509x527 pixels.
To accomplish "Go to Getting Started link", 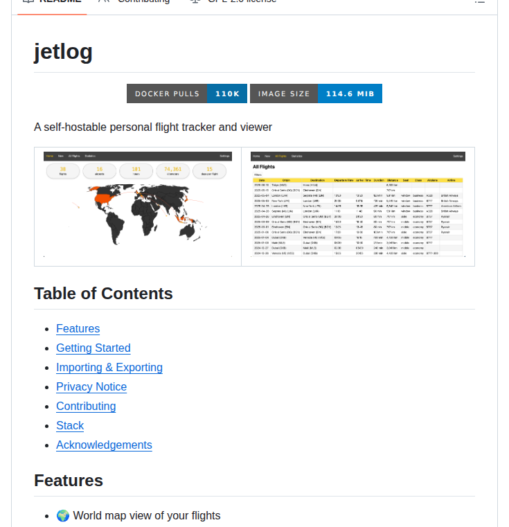I will (93, 348).
